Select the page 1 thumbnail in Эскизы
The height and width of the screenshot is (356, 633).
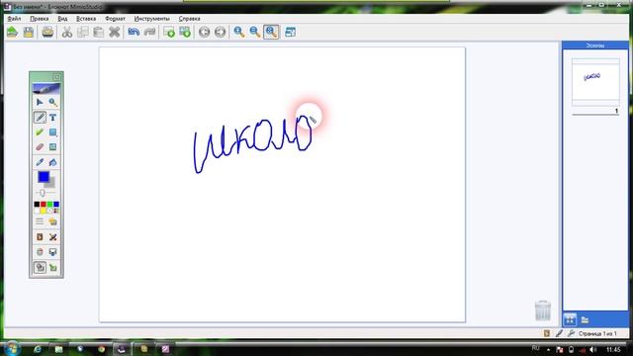click(595, 82)
